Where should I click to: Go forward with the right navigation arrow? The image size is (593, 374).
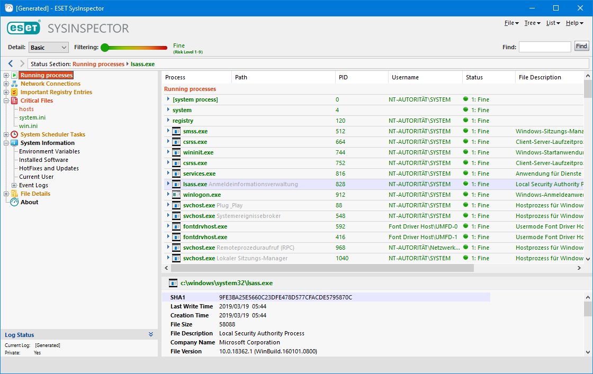(22, 63)
